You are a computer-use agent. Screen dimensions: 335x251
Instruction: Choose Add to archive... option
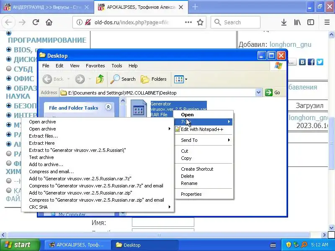(x=98, y=164)
